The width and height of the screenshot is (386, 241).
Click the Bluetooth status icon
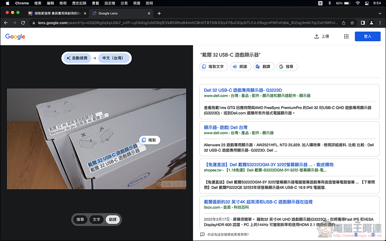(x=330, y=3)
